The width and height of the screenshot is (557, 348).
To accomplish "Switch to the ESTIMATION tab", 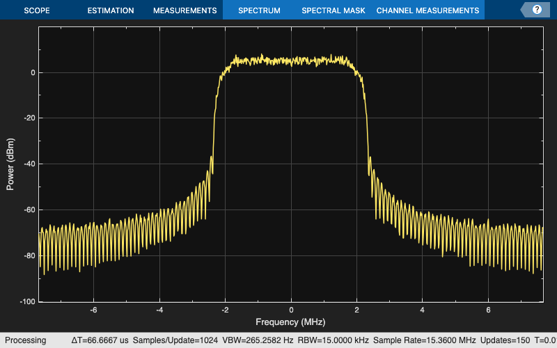I will click(111, 10).
